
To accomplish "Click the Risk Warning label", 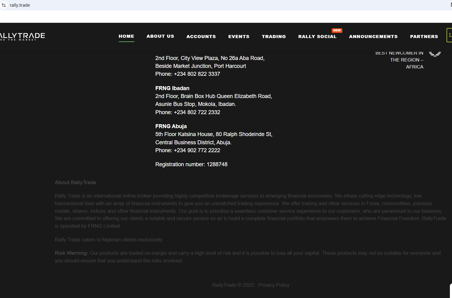I will [72, 253].
